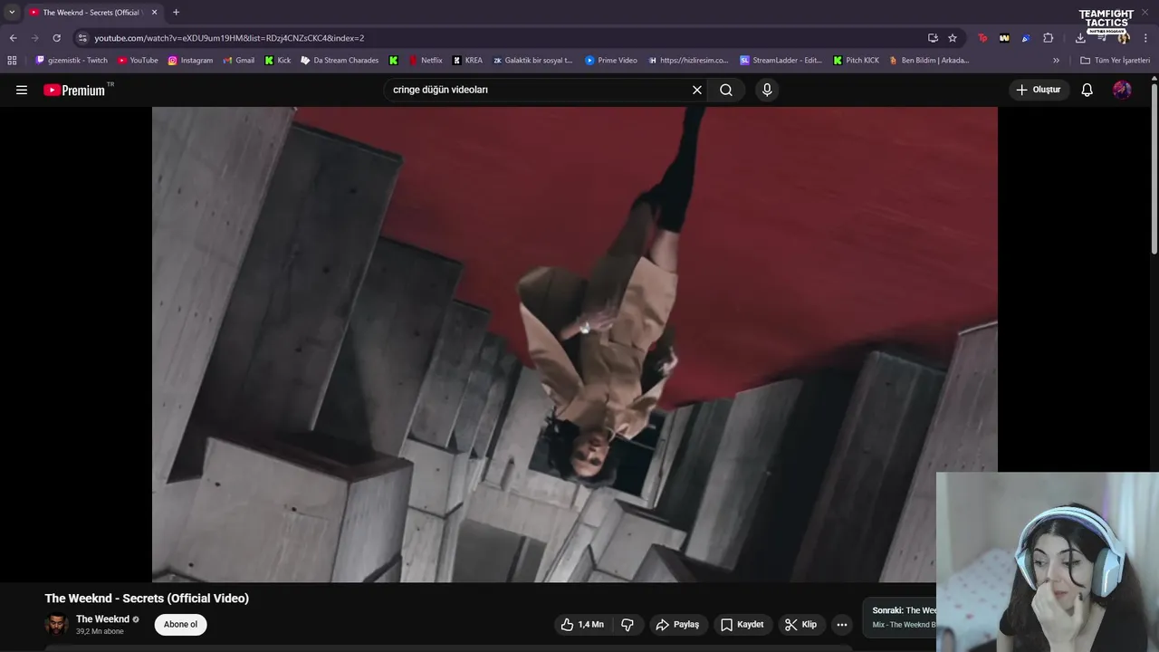Open the Prime Video bookmark
1159x652 pixels.
[611, 61]
